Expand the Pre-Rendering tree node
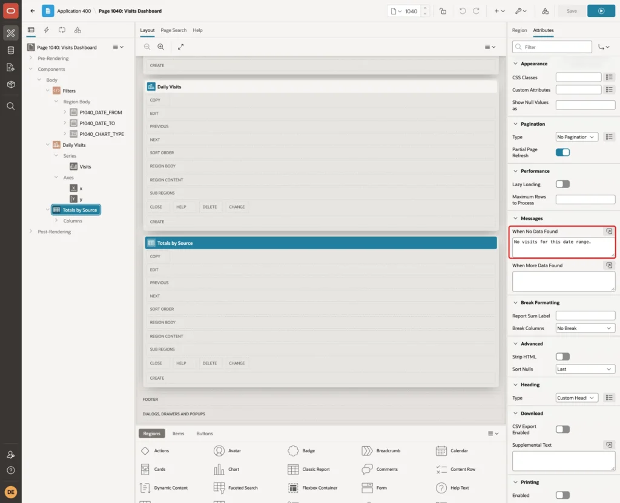Viewport: 620px width, 503px height. 31,58
